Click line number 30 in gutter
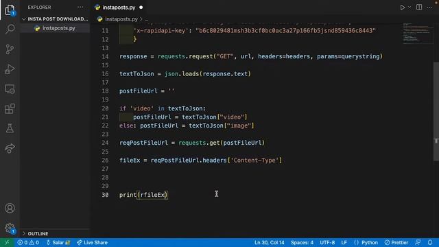 tap(105, 195)
